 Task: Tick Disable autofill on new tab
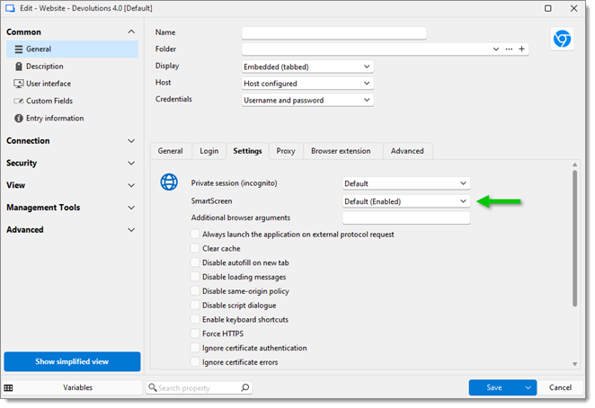195,262
